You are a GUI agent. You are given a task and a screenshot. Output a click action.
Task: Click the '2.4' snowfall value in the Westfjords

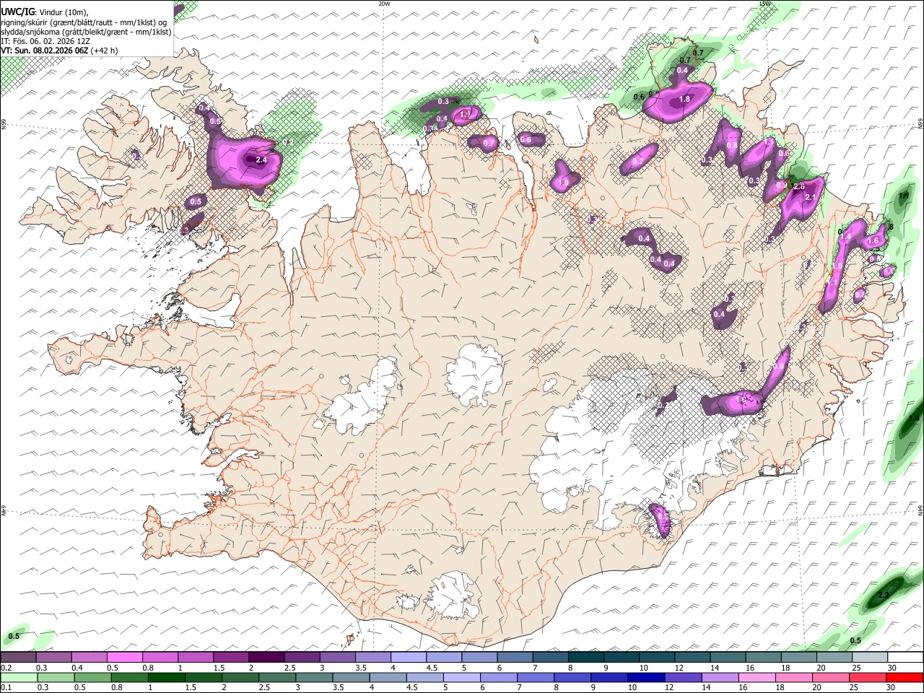(x=261, y=161)
